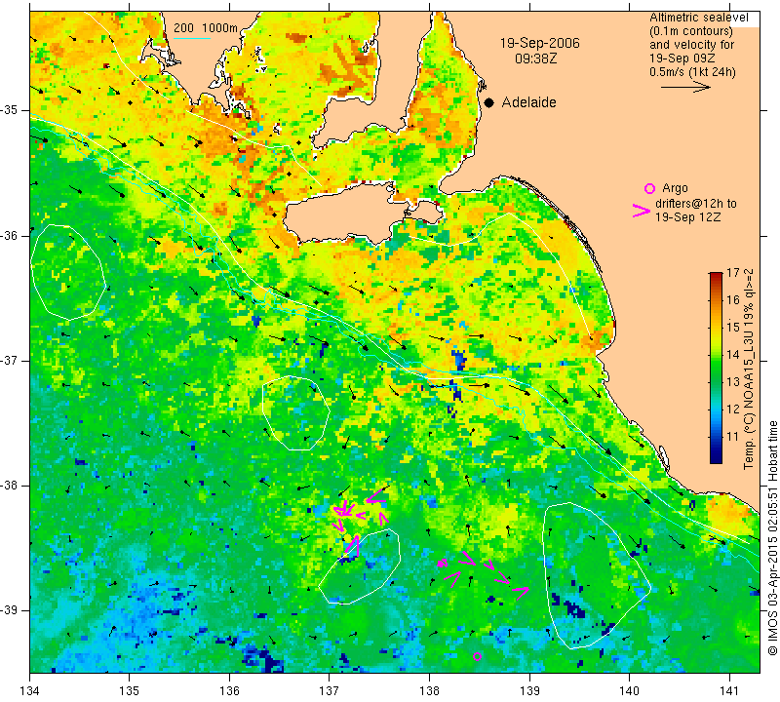The image size is (780, 702).
Task: Click the '141' longitude axis label
Action: 729,691
